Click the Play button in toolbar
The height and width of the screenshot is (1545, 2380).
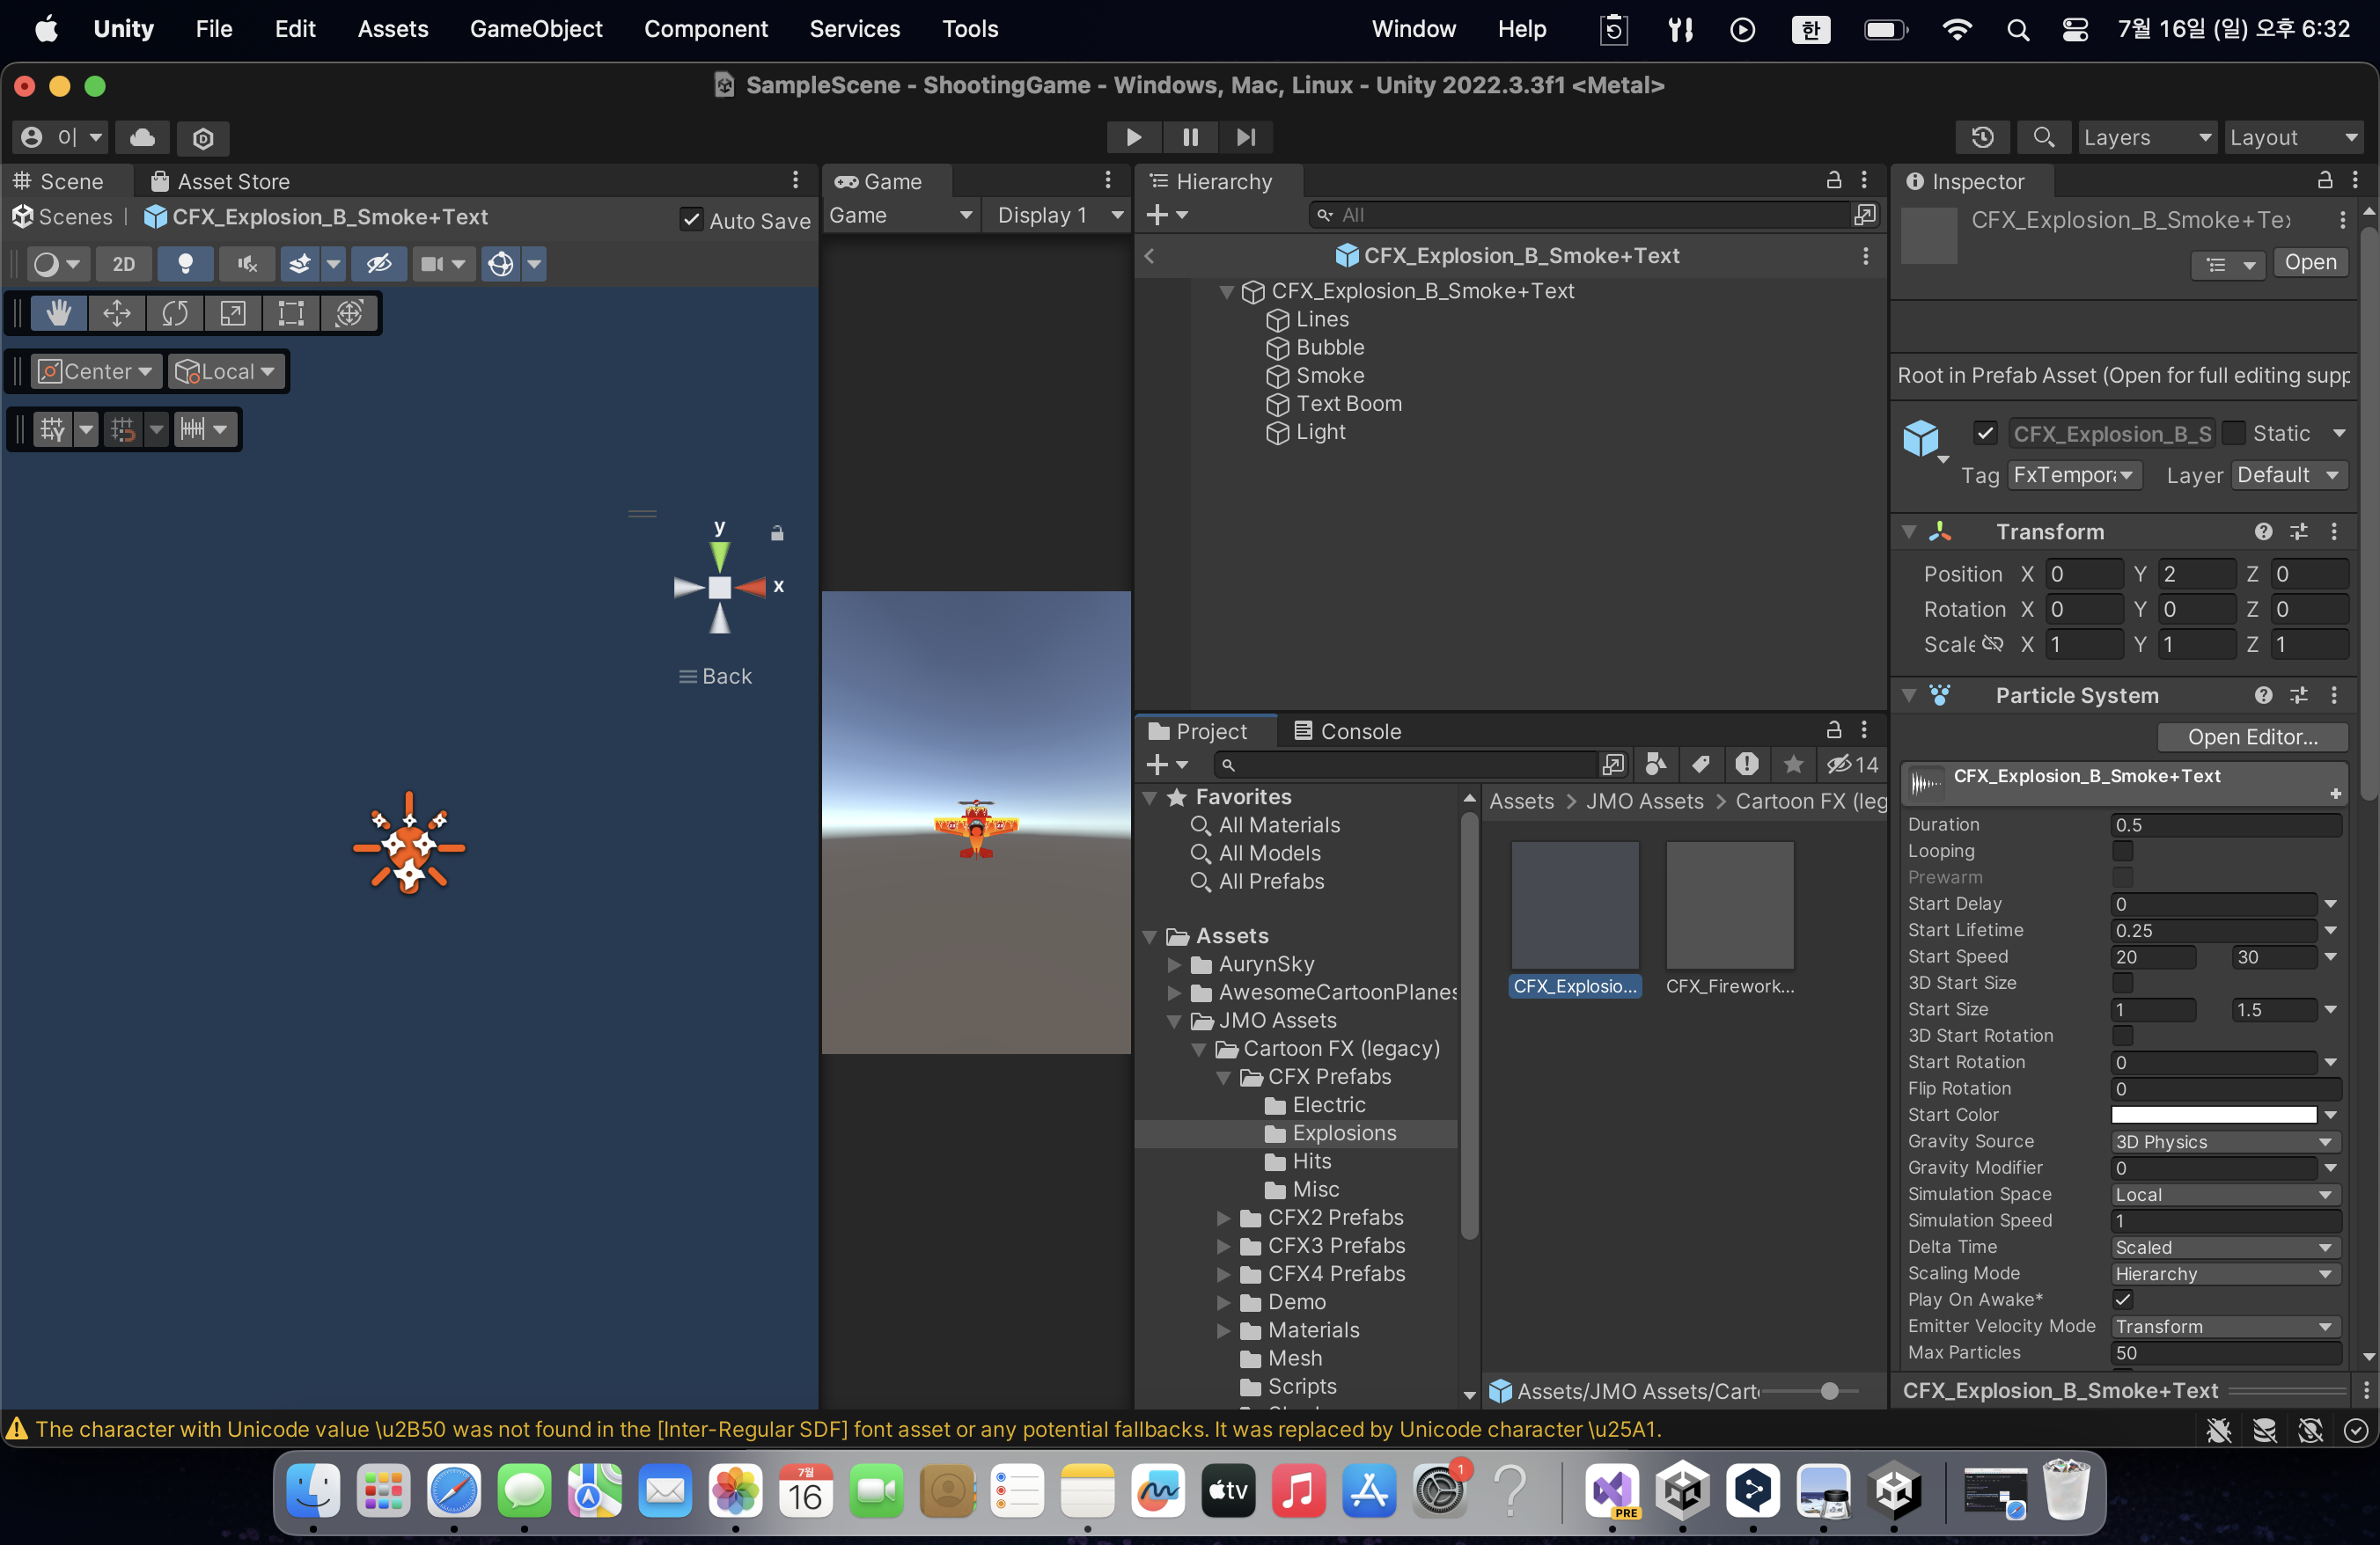pos(1133,137)
